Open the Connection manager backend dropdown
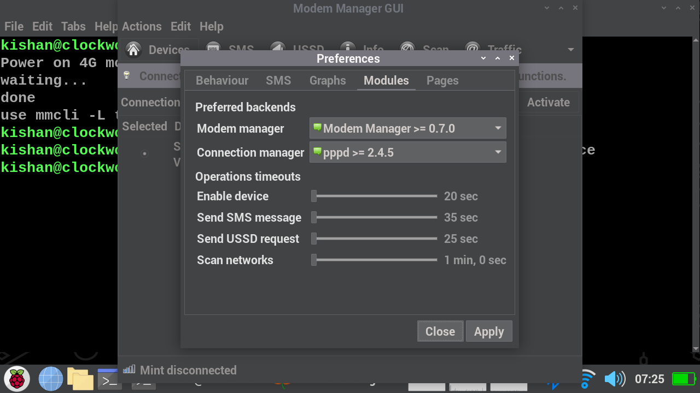Image resolution: width=700 pixels, height=393 pixels. [407, 152]
